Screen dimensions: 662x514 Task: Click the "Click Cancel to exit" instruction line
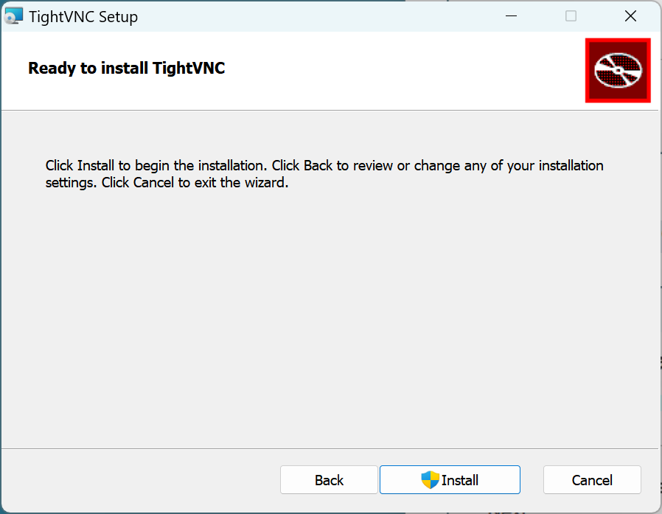point(167,182)
